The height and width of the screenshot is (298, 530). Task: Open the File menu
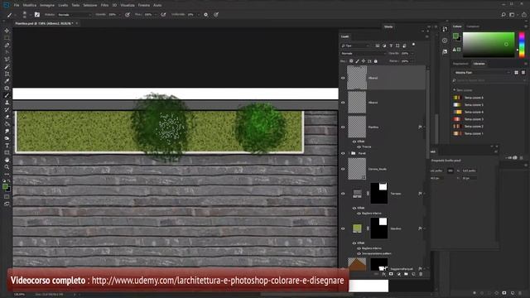coord(17,6)
